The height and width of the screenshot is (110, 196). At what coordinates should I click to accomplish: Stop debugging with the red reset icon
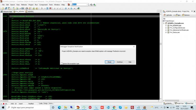(50, 8)
